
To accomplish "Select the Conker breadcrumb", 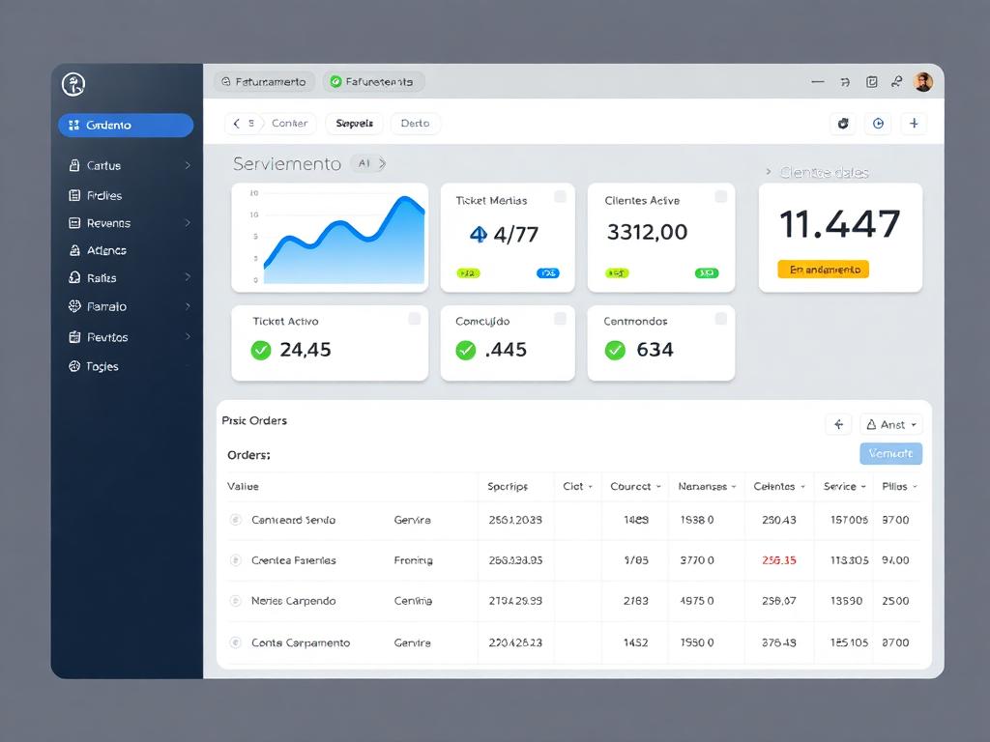I will click(x=289, y=123).
